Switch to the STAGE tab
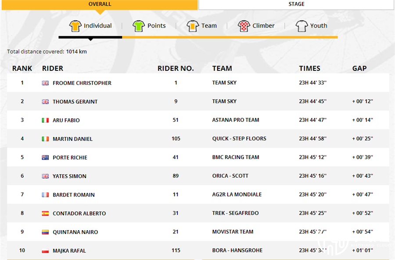This screenshot has width=395, height=260. pos(296,4)
